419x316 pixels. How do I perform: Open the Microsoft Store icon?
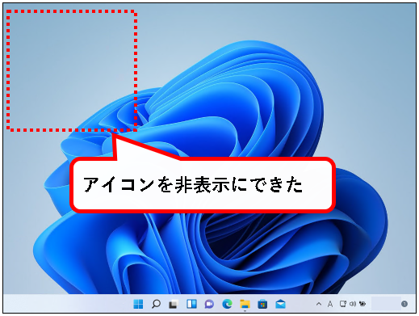point(262,304)
